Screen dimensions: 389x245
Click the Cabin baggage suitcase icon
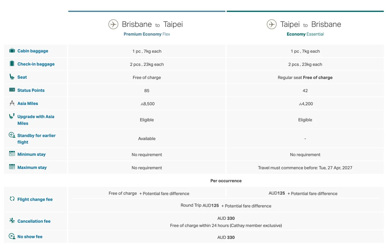[x=12, y=51]
